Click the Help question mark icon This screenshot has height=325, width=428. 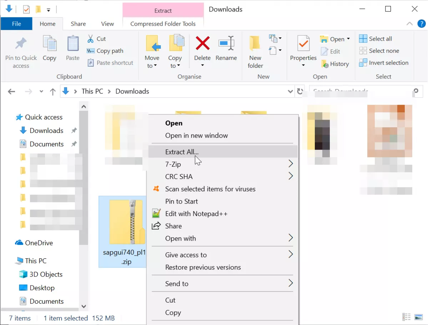[422, 24]
